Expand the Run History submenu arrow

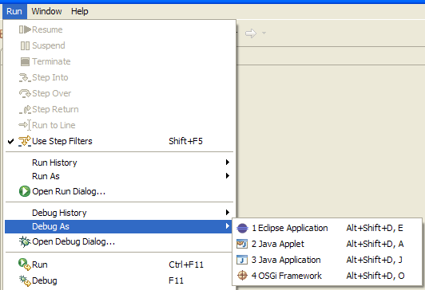[x=228, y=163]
